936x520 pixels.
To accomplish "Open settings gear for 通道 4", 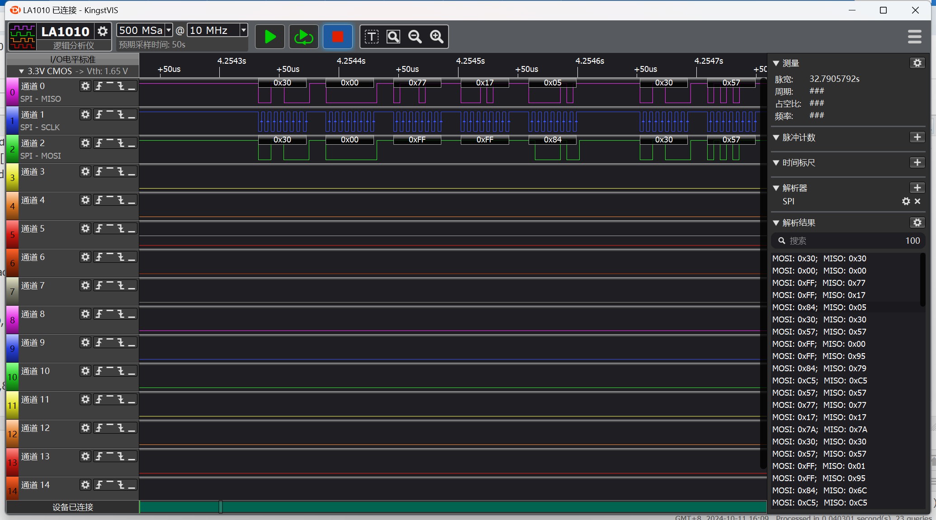I will click(x=85, y=200).
